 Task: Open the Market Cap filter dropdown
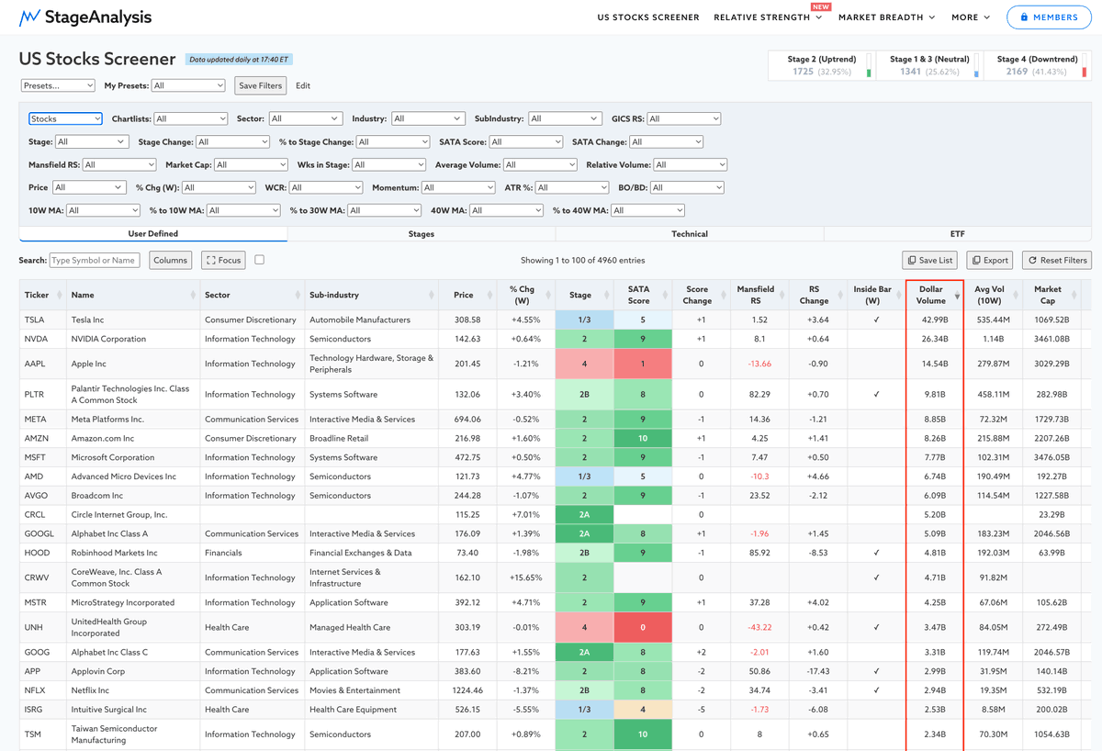tap(251, 164)
